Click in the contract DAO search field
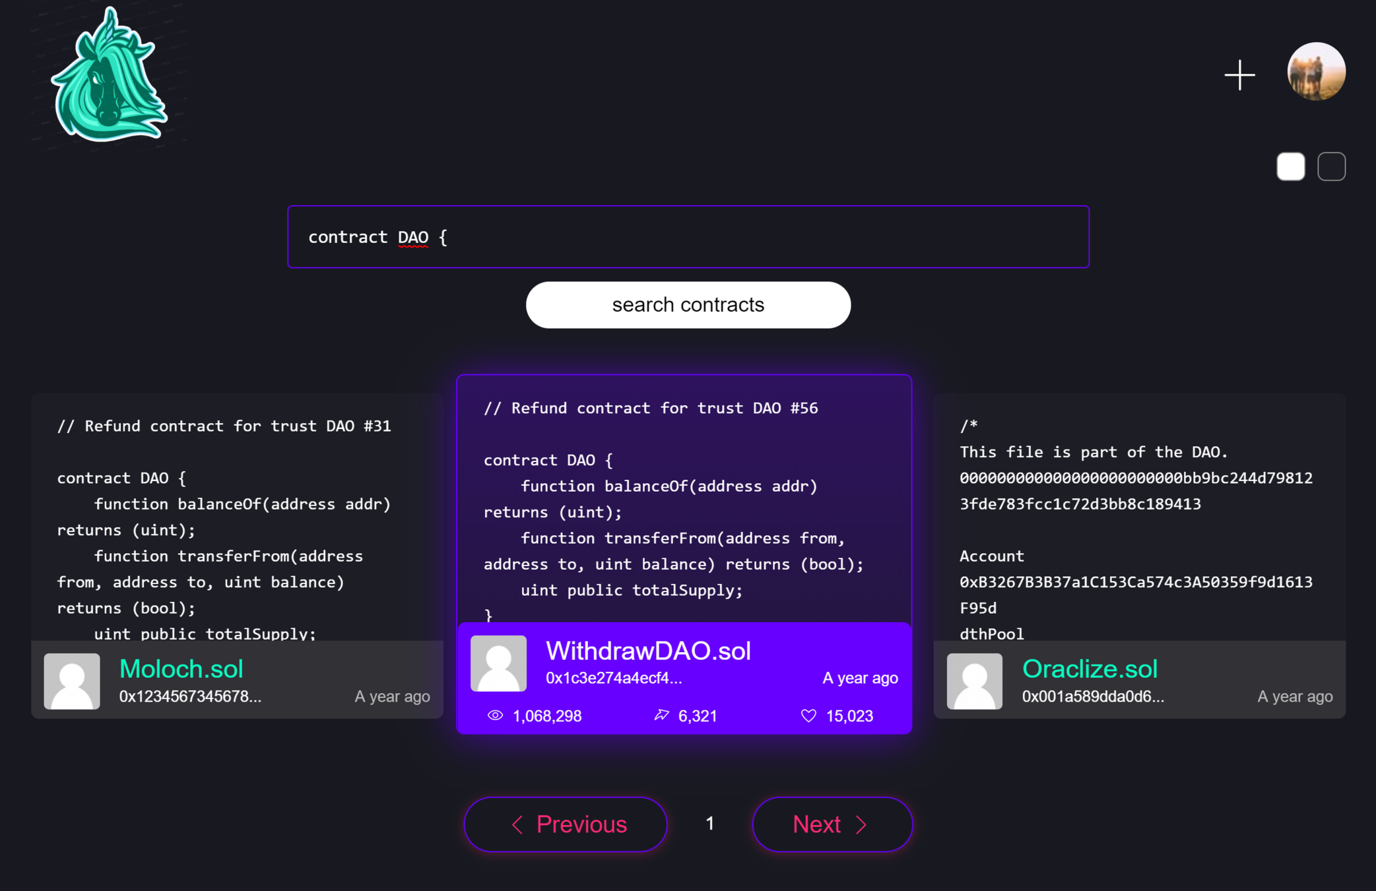This screenshot has width=1376, height=891. click(x=688, y=237)
